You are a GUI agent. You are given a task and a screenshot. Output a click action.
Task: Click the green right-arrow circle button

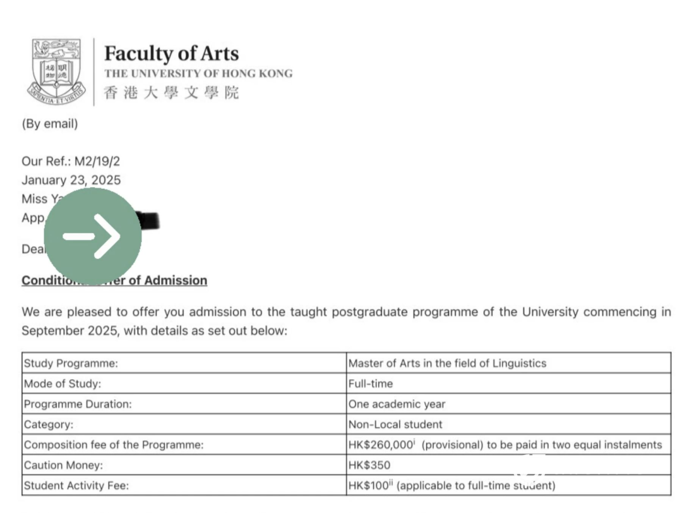tap(101, 236)
